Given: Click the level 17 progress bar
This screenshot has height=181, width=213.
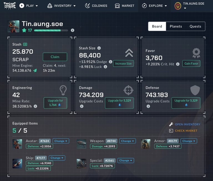Looking at the screenshot, I should pyautogui.click(x=51, y=30).
